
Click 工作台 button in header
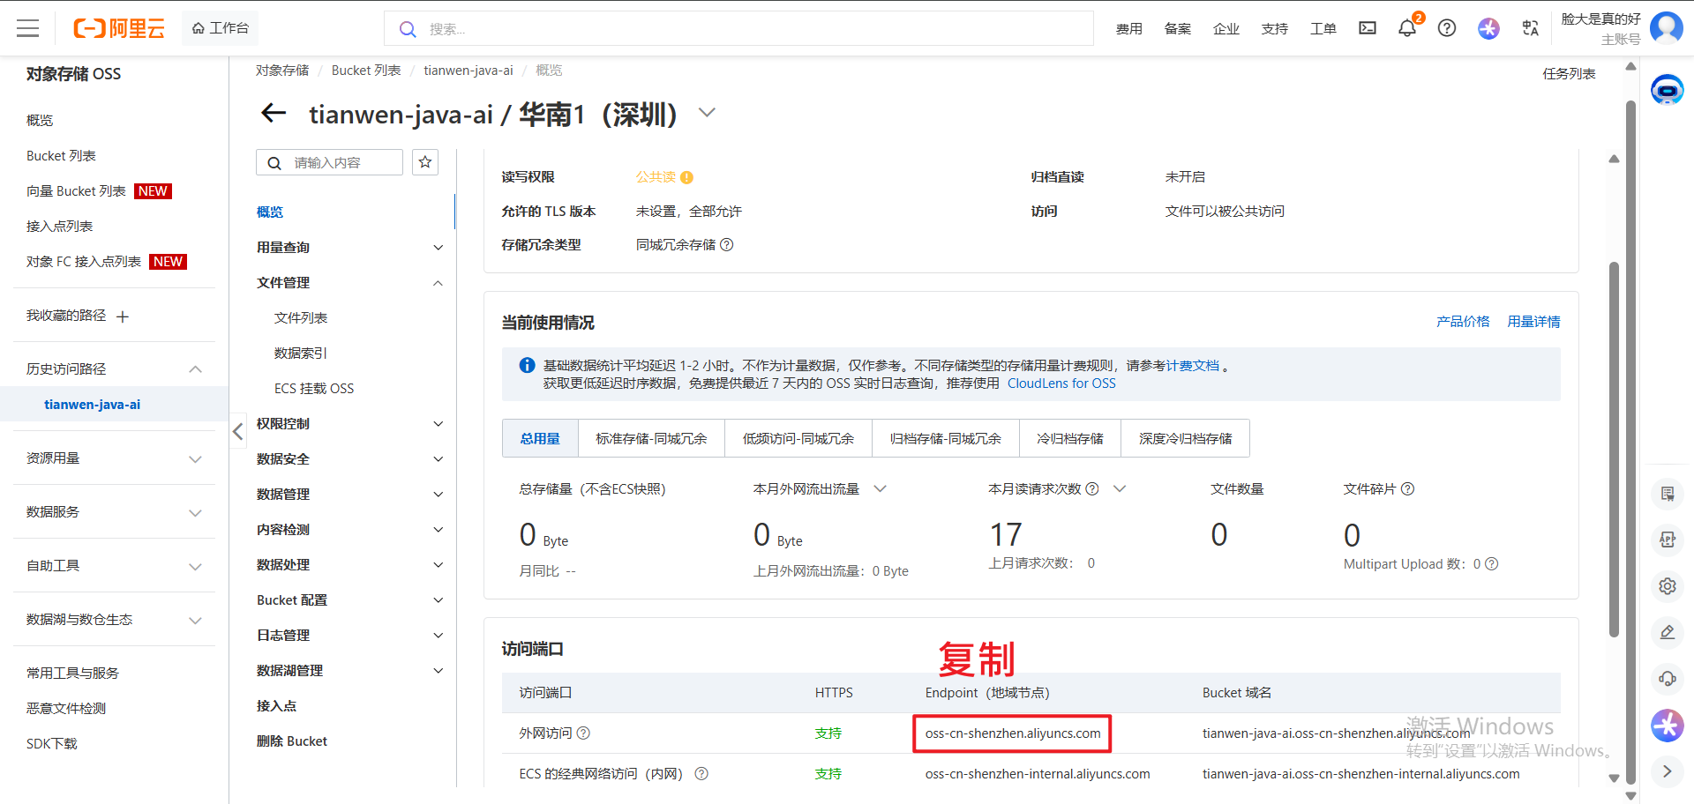coord(221,28)
